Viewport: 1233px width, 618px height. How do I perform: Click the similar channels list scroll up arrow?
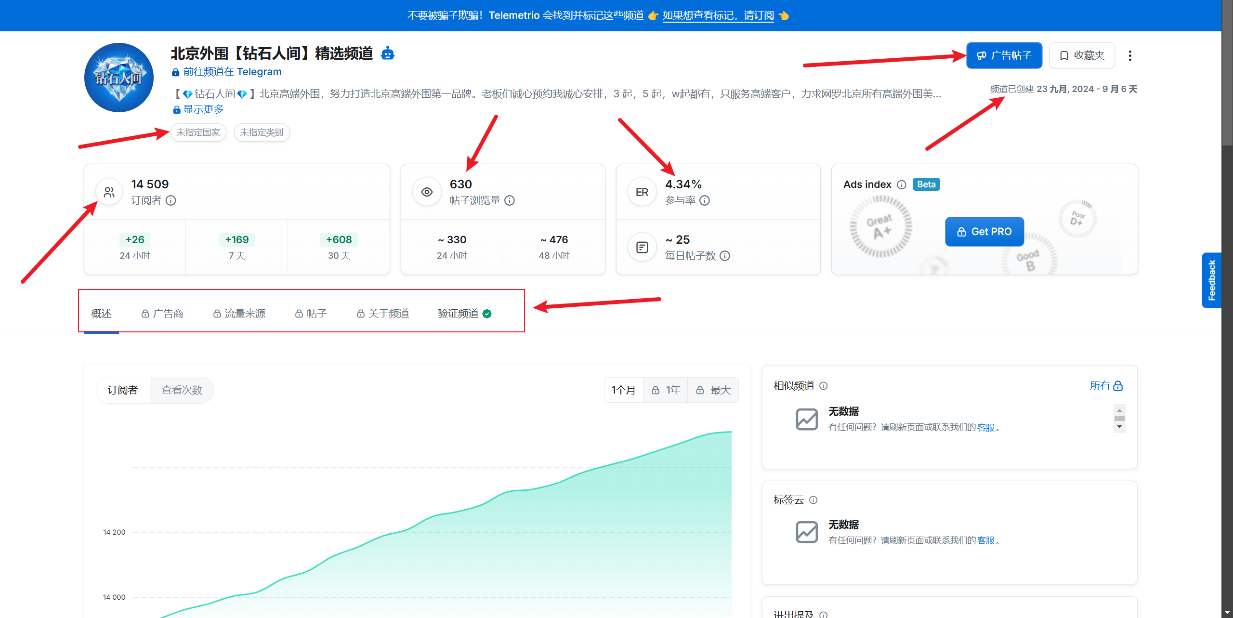tap(1119, 410)
